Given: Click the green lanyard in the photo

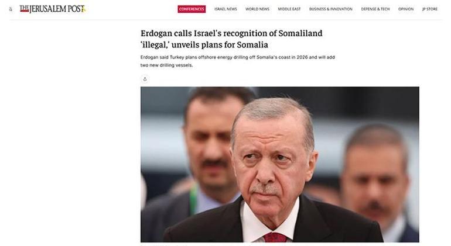Looking at the screenshot, I should (x=193, y=199).
